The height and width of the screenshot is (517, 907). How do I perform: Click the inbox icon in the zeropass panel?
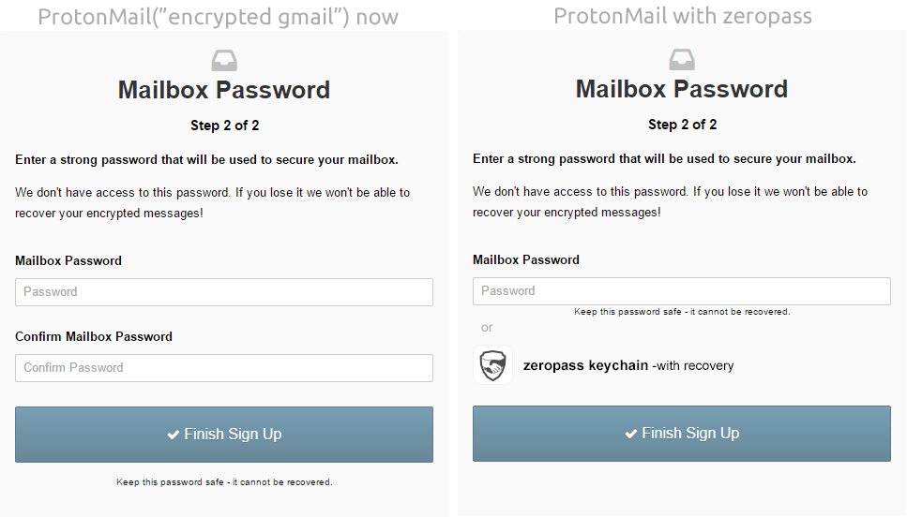(682, 61)
